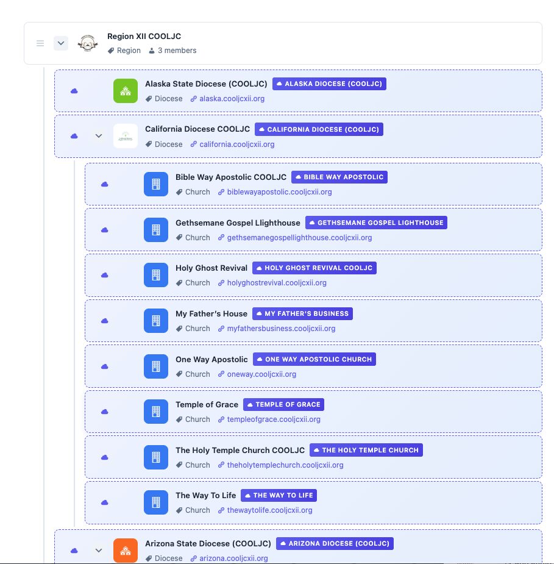The width and height of the screenshot is (554, 564).
Task: Click the California Diocese logo thumbnail
Action: (x=125, y=136)
